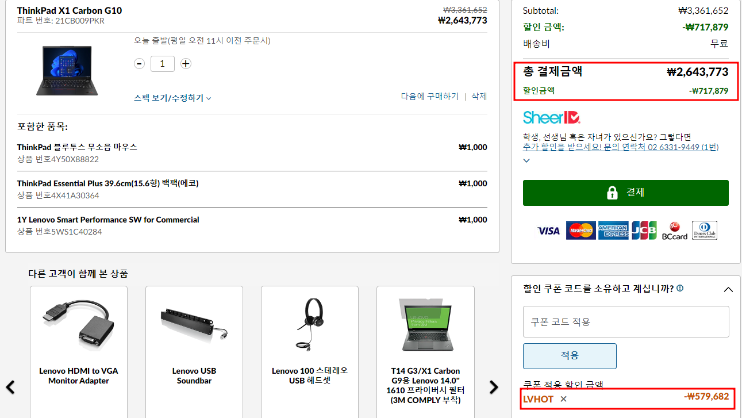742x418 pixels.
Task: Click 1Y Lenovo Smart Performance SW item
Action: [x=108, y=220]
